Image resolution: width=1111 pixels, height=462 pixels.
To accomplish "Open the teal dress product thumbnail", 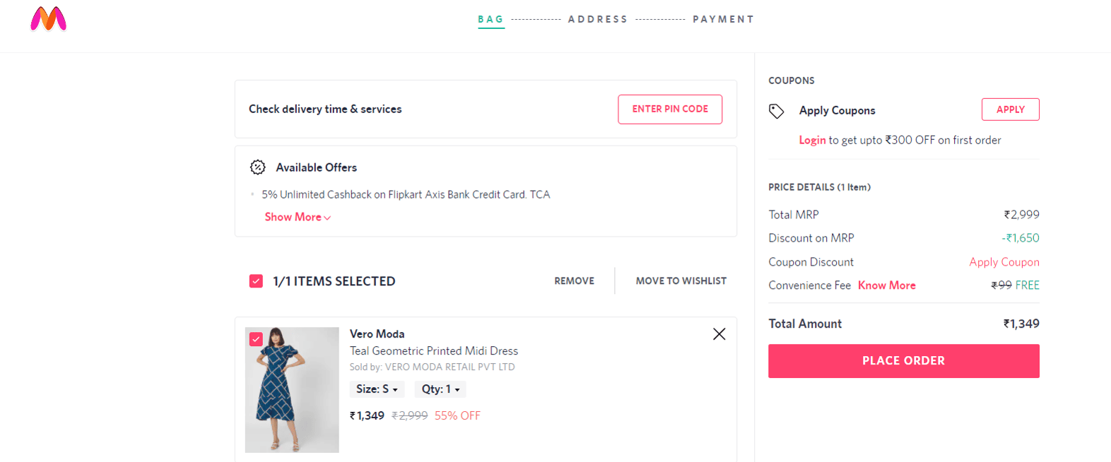I will [x=292, y=390].
